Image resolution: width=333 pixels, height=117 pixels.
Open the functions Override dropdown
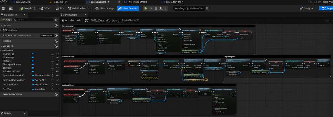coord(47,36)
